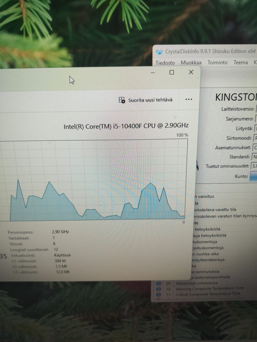The height and width of the screenshot is (342, 257).
Task: Close the Task Manager window
Action: (x=191, y=72)
